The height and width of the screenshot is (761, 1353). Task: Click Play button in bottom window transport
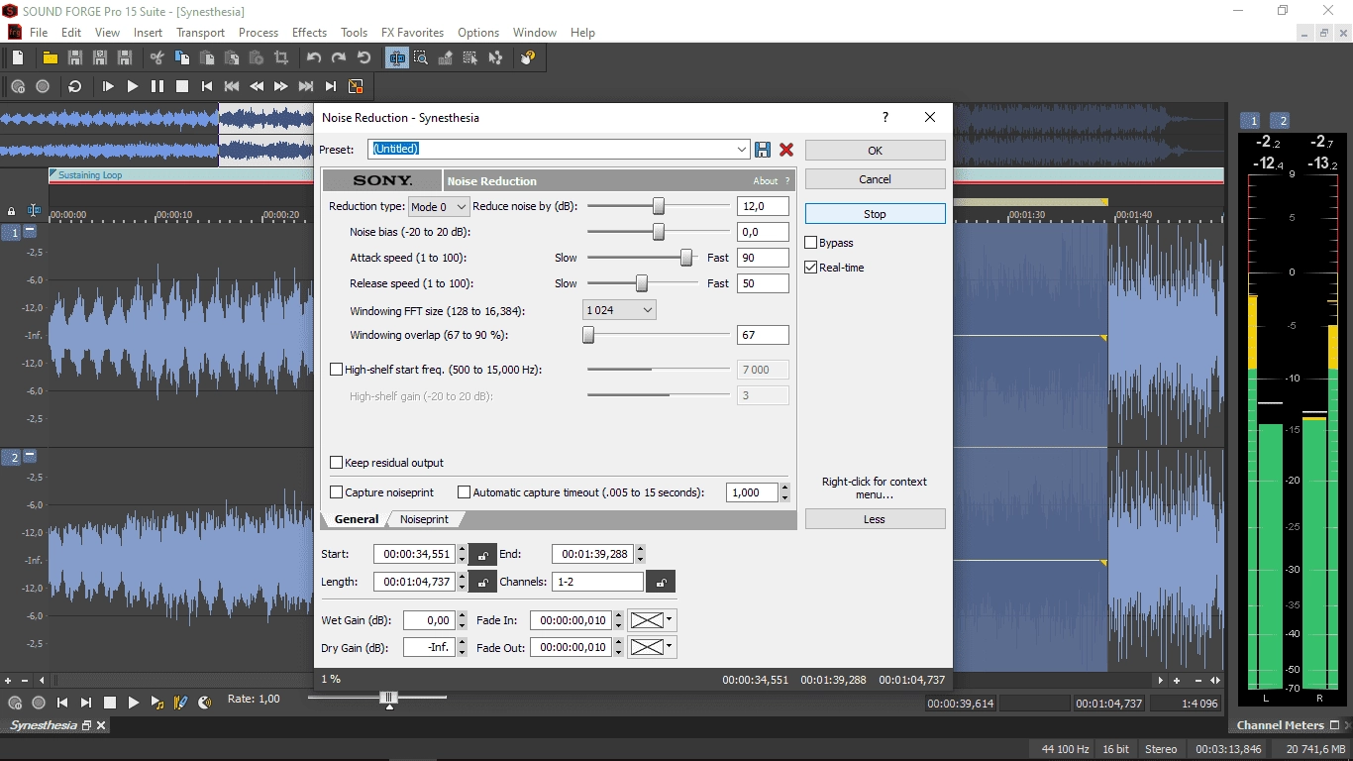click(134, 703)
